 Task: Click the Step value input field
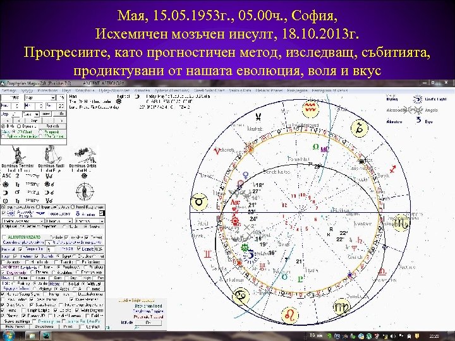16,114
